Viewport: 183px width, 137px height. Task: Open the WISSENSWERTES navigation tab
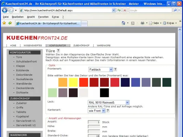(x=33, y=46)
